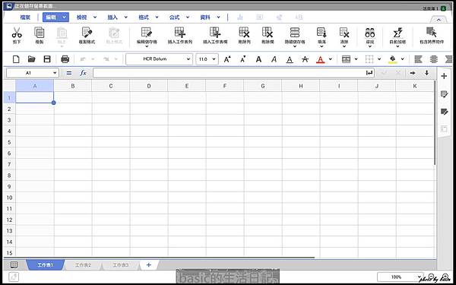Screen dimensions: 456x285
Task: Create a new blank document
Action: pos(16,59)
